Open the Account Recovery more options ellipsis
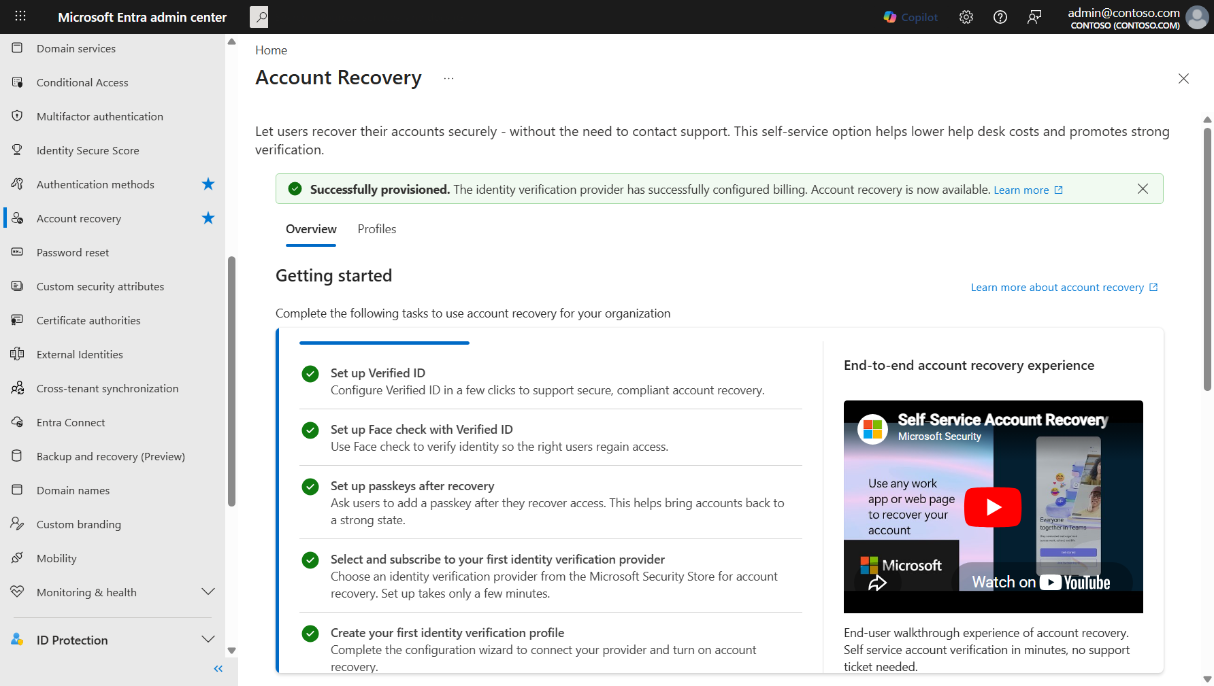 click(x=448, y=79)
